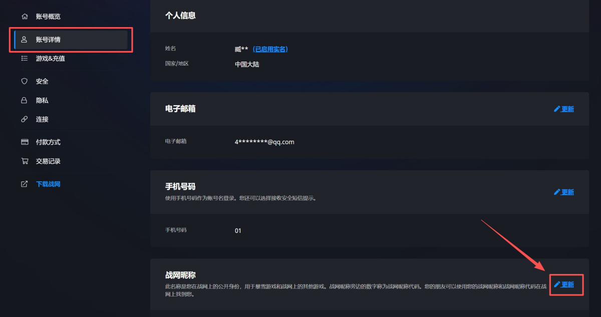
Task: Click the shopping cart icon for 交易记录
Action: pos(24,161)
